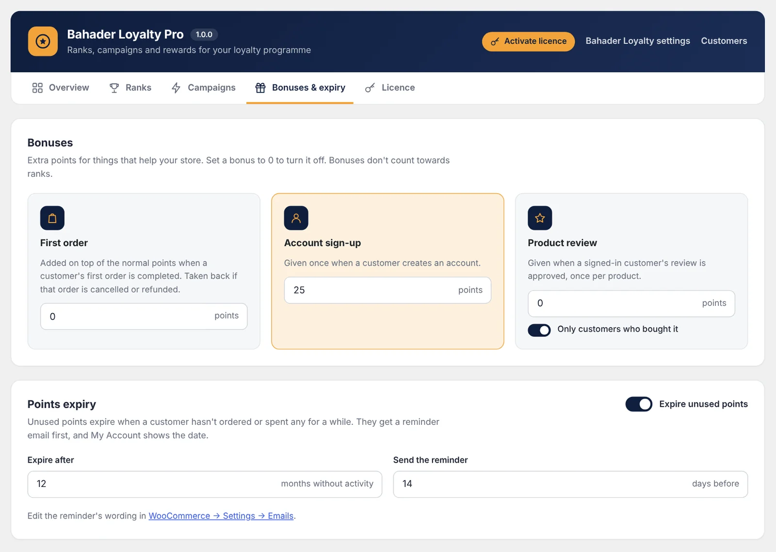This screenshot has width=776, height=552.
Task: Click the Product review points field
Action: point(631,303)
